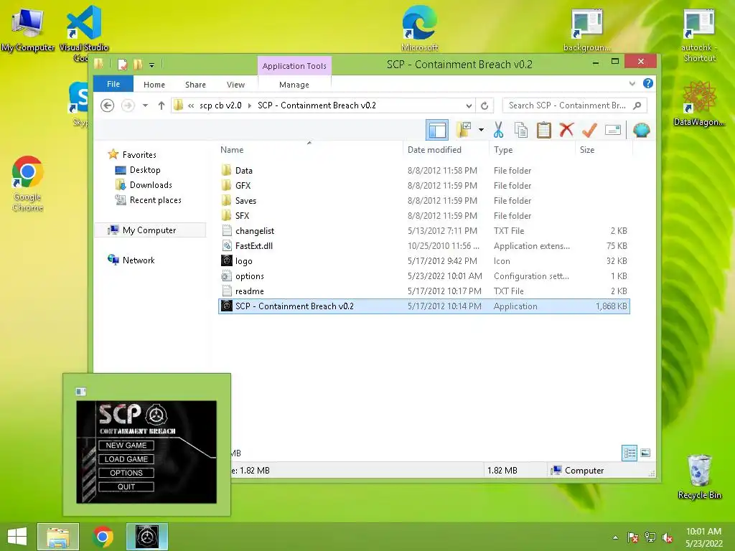Open Google Chrome from the taskbar
The height and width of the screenshot is (551, 735).
tap(103, 537)
